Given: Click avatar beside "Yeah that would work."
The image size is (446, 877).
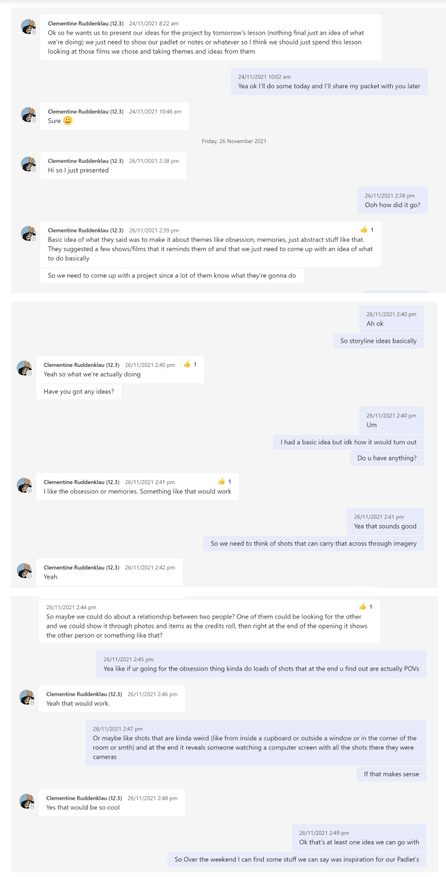Looking at the screenshot, I should (x=27, y=697).
